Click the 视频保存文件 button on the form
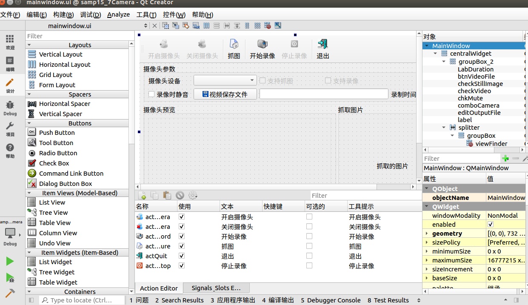Viewport: 528px width, 305px height. [225, 94]
